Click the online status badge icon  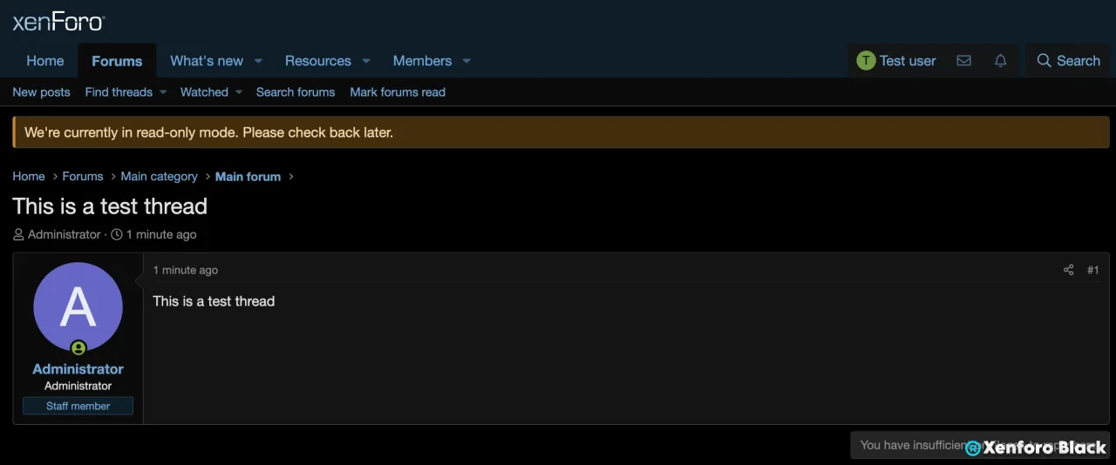click(78, 348)
